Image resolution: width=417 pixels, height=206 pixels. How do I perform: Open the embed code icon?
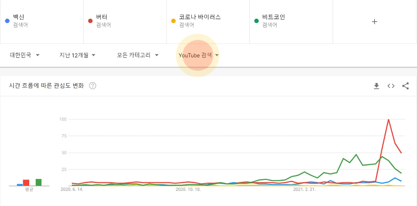391,86
